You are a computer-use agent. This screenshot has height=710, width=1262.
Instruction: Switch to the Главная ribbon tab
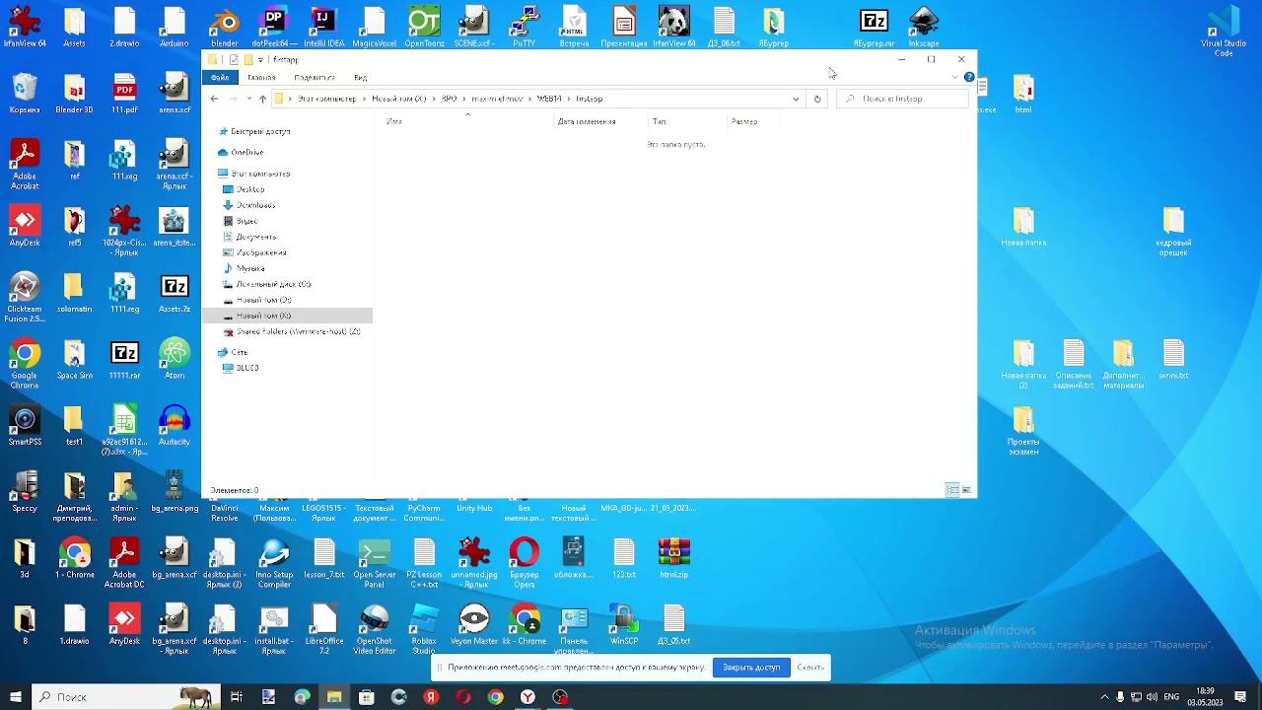[x=261, y=77]
